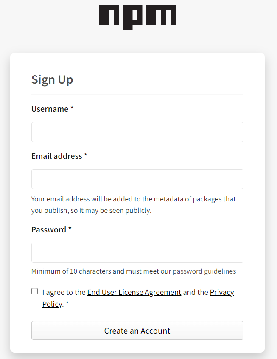Viewport: 277px width, 359px height.
Task: Open the Privacy Policy link
Action: coord(221,292)
